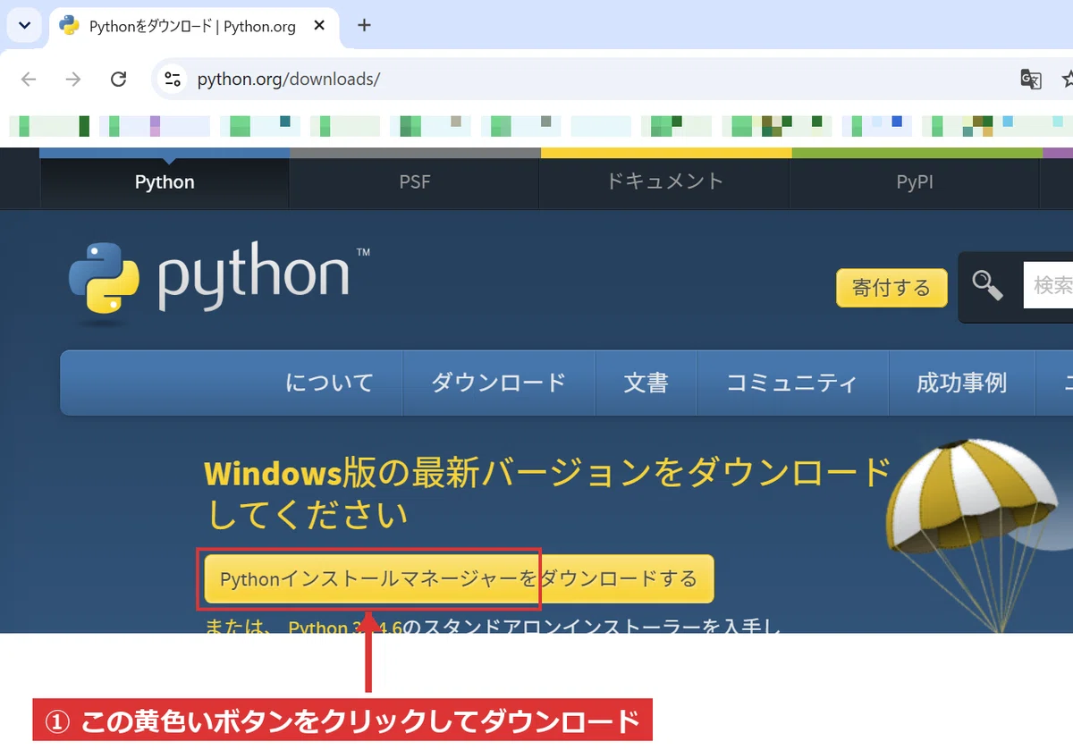1073x750 pixels.
Task: Go forward to next page
Action: (73, 80)
